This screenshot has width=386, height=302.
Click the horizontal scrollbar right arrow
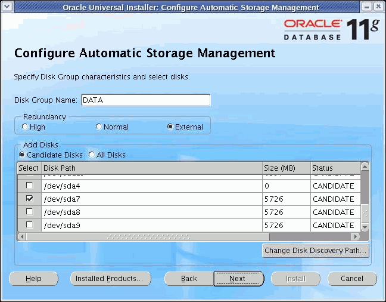point(356,237)
